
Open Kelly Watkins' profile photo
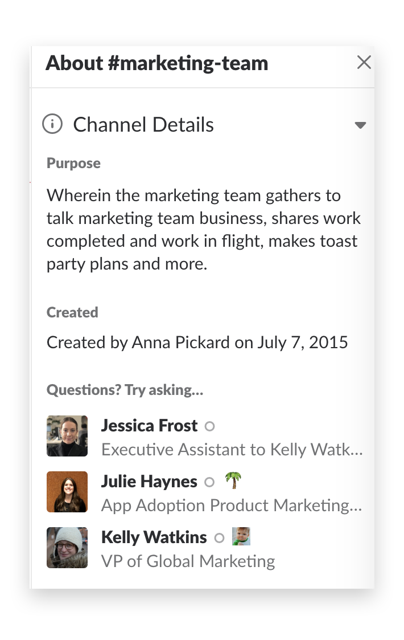tap(67, 547)
